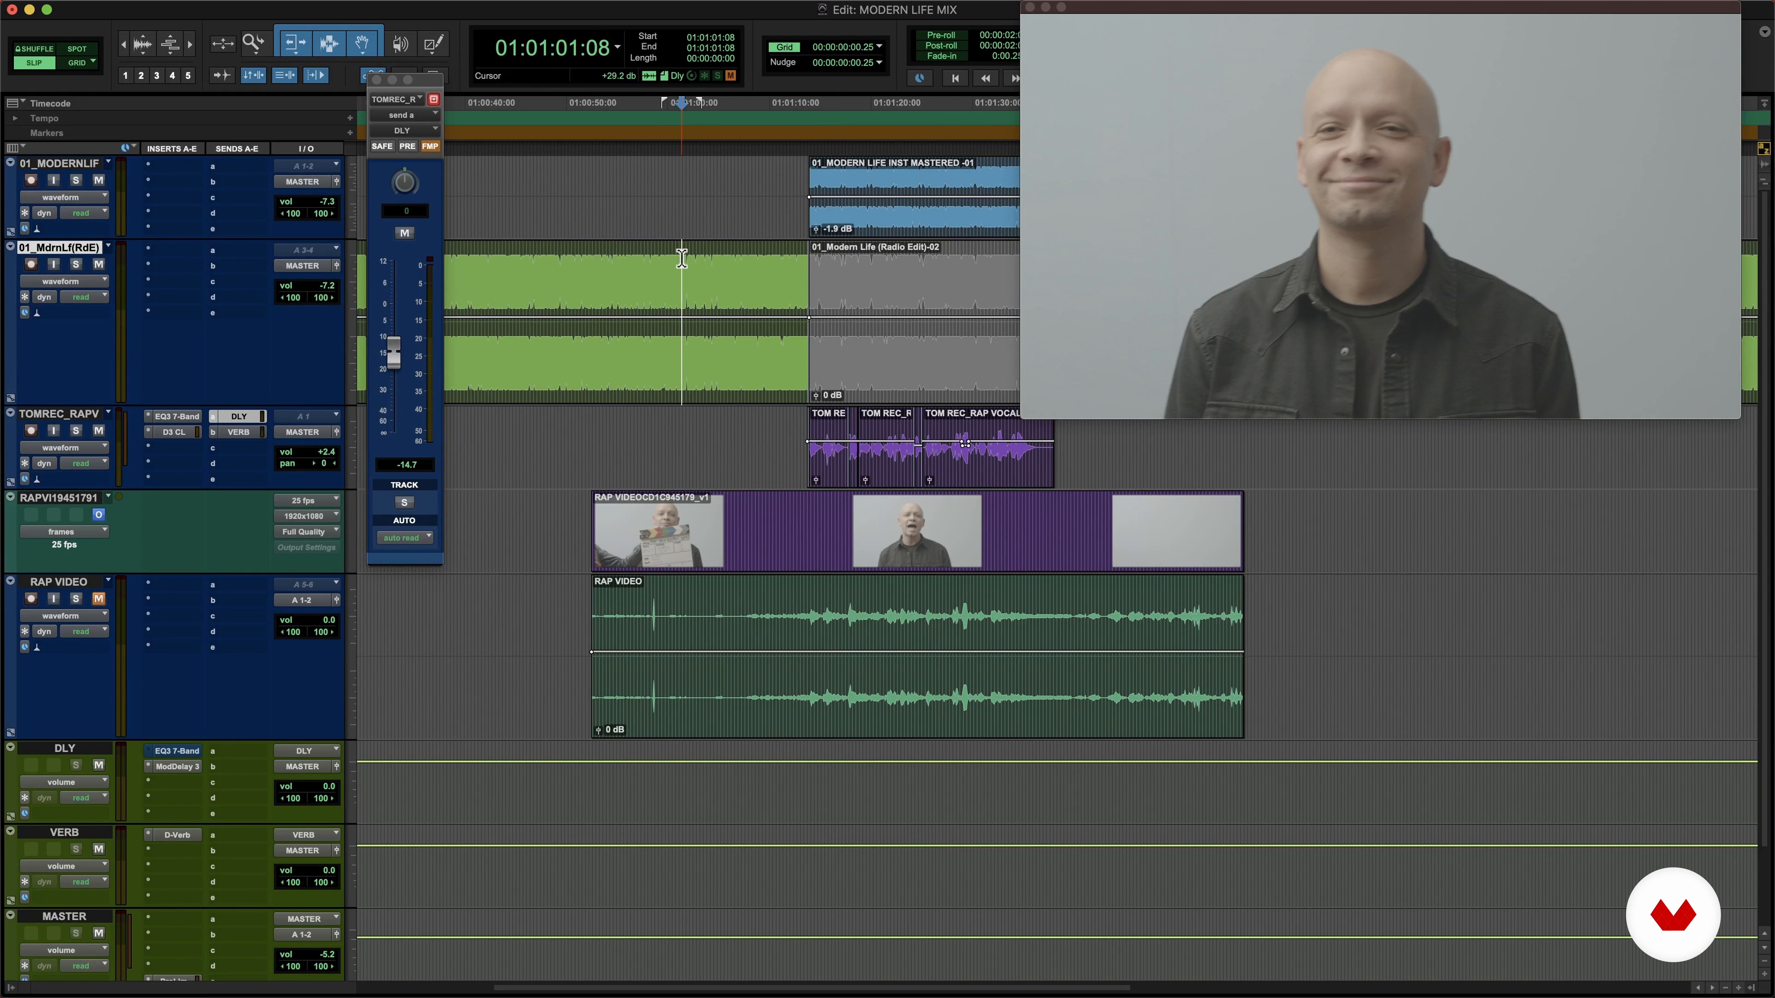Toggle PRE fader send button
The image size is (1775, 998).
[407, 147]
